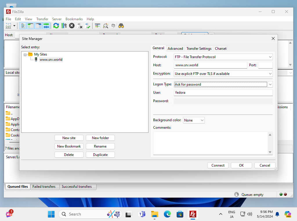Viewport: 297px width, 221px height.
Task: Open the Edit menu
Action: click(18, 19)
